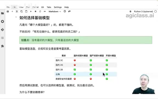Click green check for 出海 国产闭源大模型

tap(91, 74)
